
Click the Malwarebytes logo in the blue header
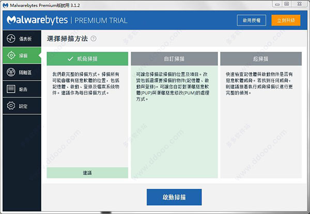coord(37,20)
